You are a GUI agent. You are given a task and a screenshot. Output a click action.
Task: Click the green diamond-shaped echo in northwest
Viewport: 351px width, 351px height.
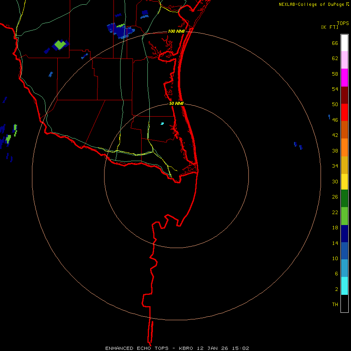pos(60,44)
